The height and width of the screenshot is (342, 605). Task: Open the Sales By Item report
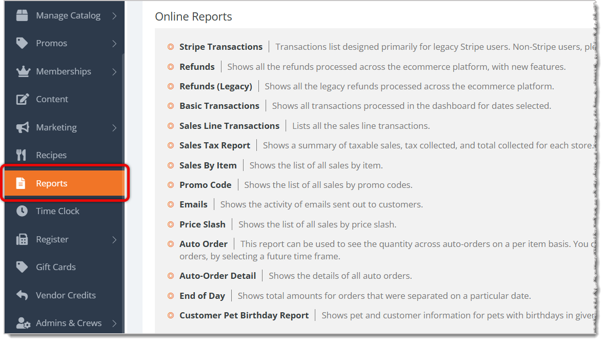click(208, 165)
